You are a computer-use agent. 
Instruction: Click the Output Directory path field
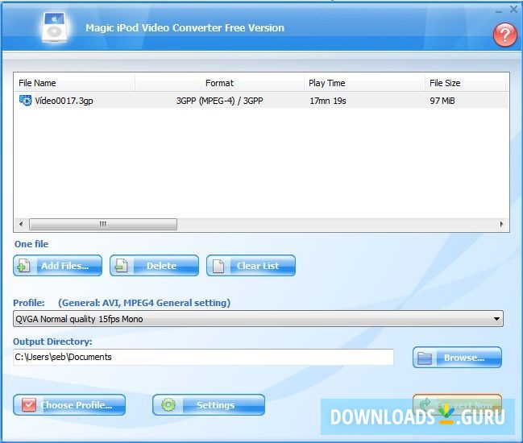[203, 357]
